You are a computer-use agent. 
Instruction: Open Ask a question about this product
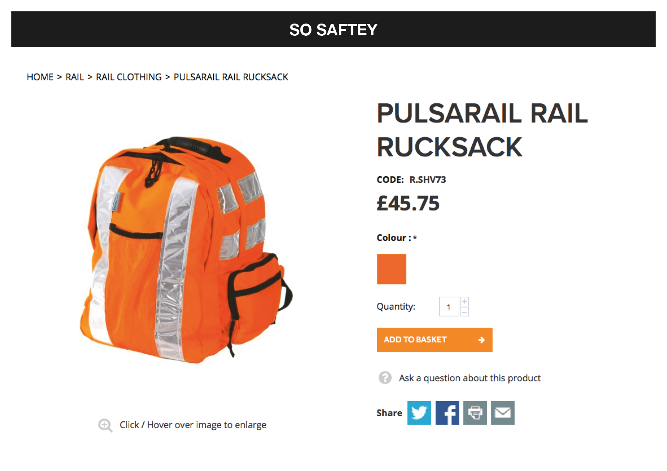(470, 378)
